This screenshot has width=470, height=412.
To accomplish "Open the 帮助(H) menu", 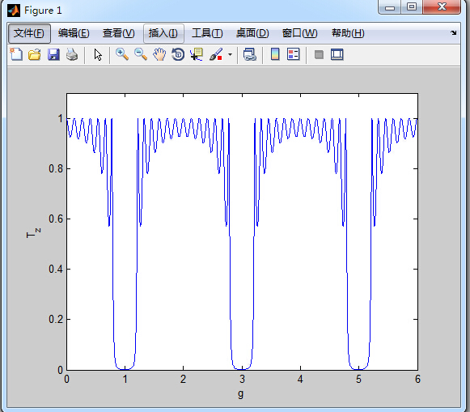I will [x=348, y=33].
